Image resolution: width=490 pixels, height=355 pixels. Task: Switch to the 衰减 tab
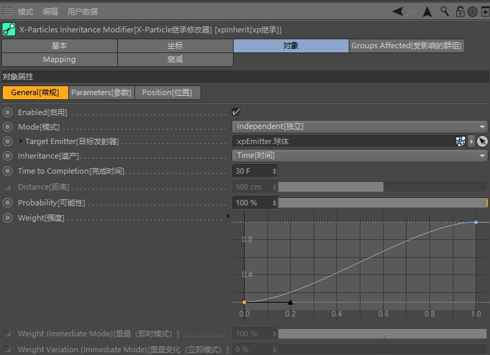click(175, 59)
